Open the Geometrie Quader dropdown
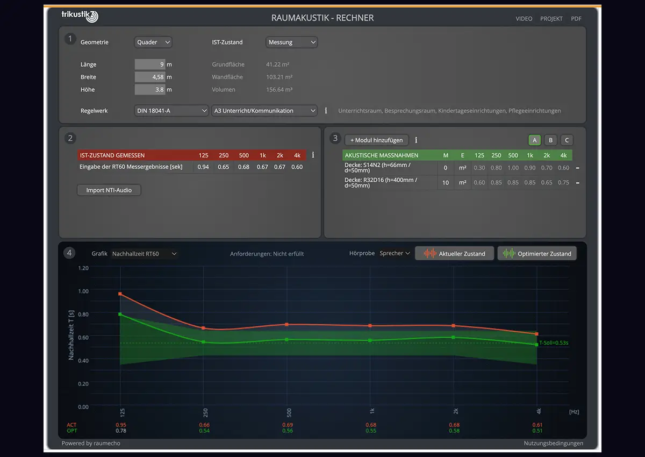The image size is (645, 457). (153, 42)
